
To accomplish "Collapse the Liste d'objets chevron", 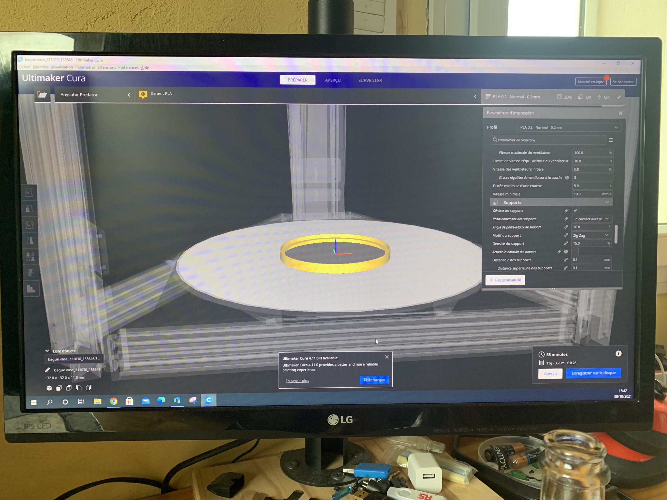I will pos(47,351).
